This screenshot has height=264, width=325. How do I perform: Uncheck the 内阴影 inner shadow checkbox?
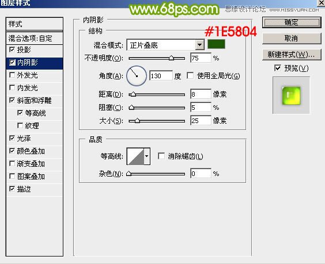tap(12, 62)
